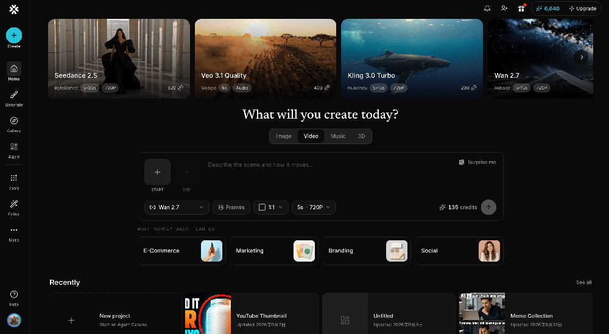The width and height of the screenshot is (609, 334).
Task: Open the gift rewards icon
Action: 521,9
